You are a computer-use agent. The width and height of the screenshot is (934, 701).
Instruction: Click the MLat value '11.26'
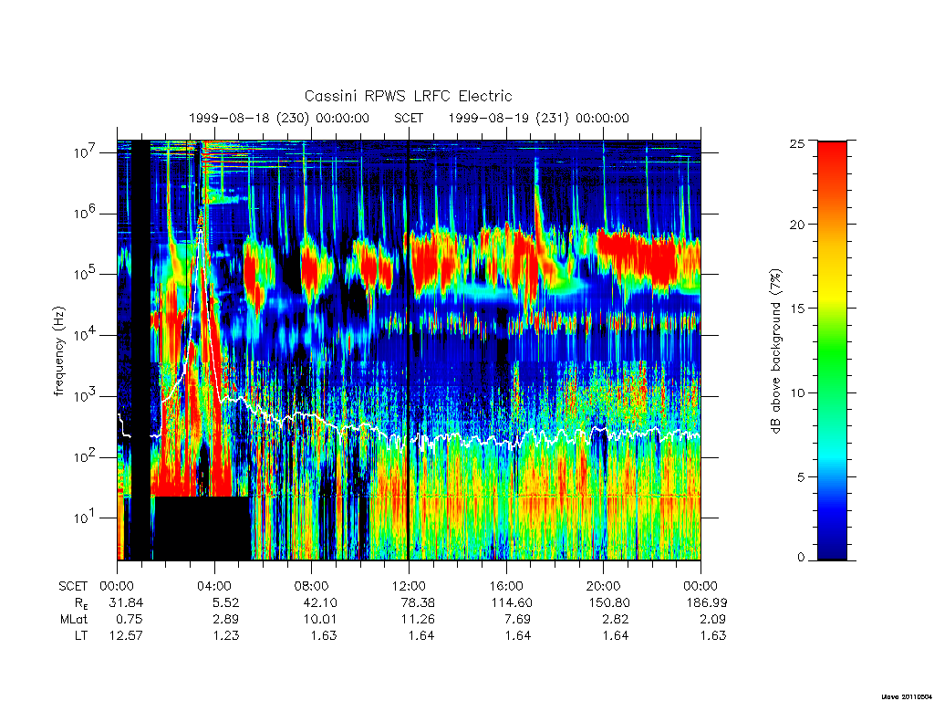(x=418, y=620)
